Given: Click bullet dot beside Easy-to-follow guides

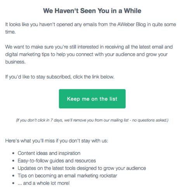Looking at the screenshot, I should [x=13, y=161].
